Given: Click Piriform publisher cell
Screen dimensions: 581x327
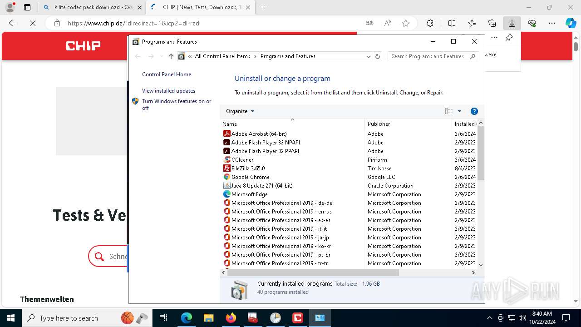Looking at the screenshot, I should click(377, 160).
